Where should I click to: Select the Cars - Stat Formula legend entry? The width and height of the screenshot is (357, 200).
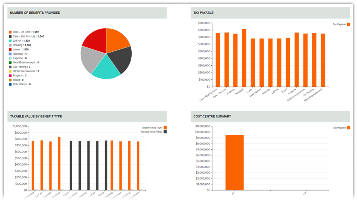(x=28, y=36)
